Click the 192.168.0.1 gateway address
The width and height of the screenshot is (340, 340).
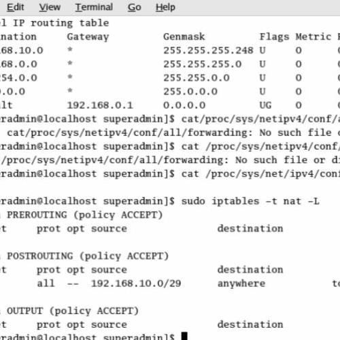click(x=100, y=105)
